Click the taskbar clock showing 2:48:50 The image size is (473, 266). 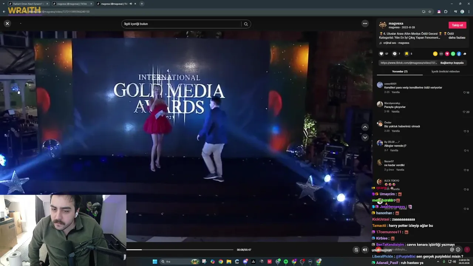pyautogui.click(x=465, y=262)
